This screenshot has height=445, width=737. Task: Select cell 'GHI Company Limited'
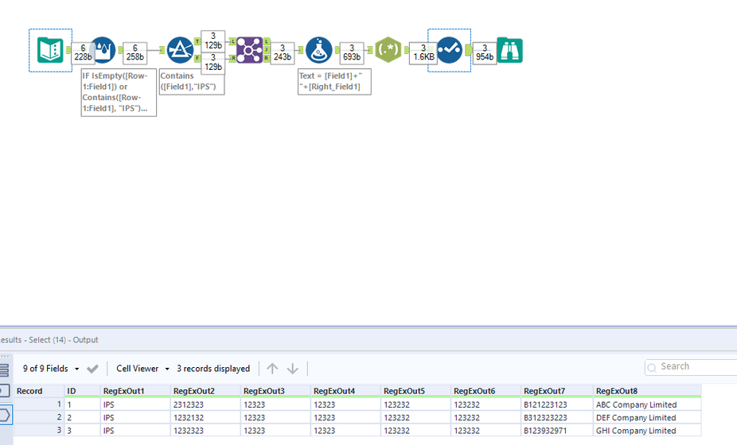[x=647, y=431]
